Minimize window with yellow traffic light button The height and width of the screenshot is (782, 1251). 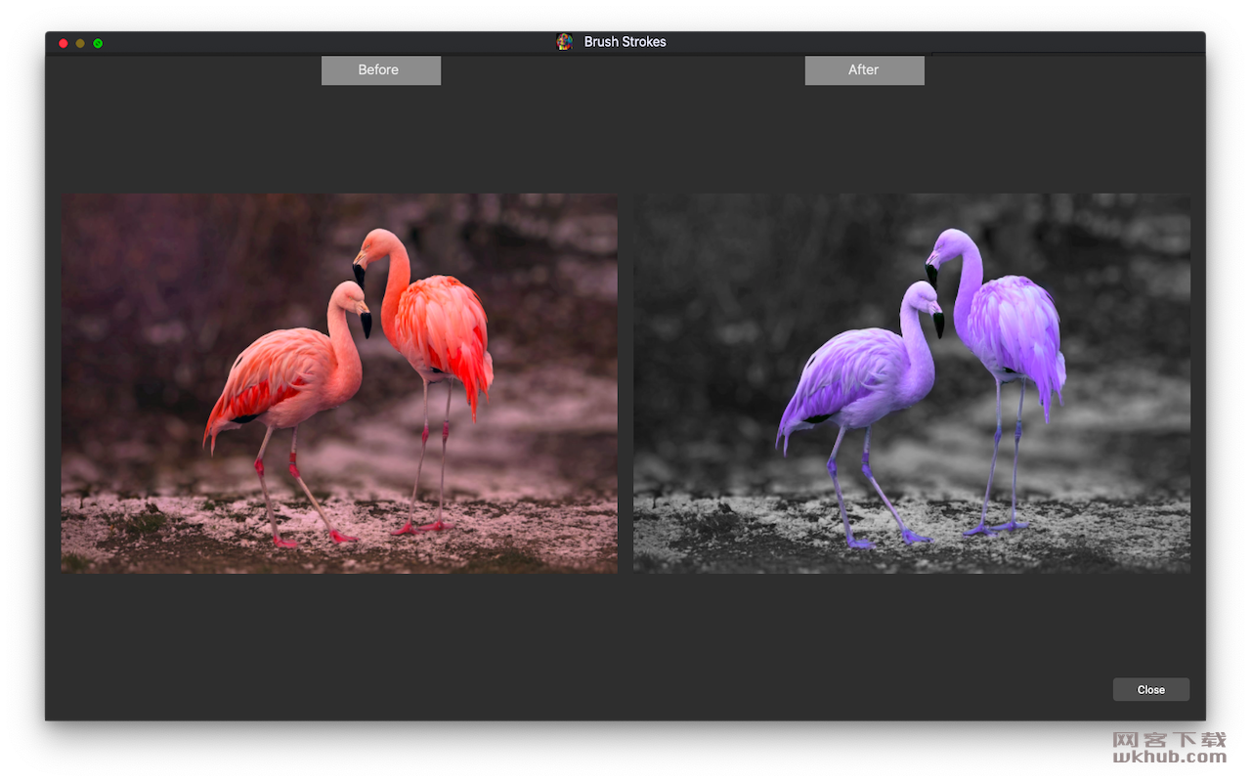coord(80,43)
